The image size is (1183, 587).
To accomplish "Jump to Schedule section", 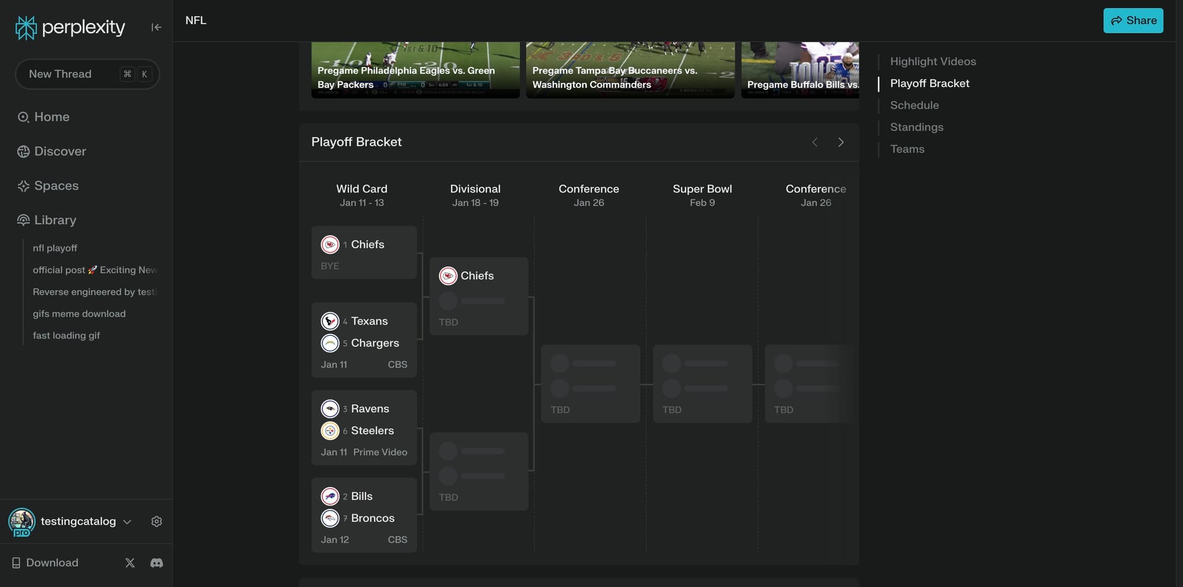I will tap(914, 105).
